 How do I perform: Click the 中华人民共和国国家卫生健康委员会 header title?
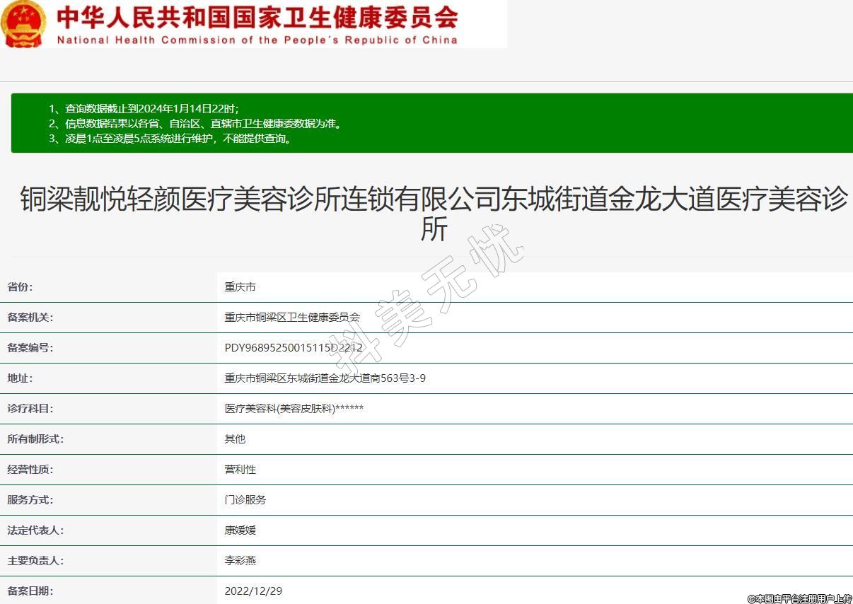point(257,17)
